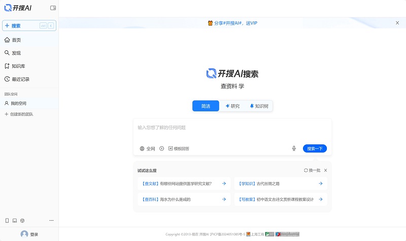Click the microphone voice input icon

tap(294, 148)
